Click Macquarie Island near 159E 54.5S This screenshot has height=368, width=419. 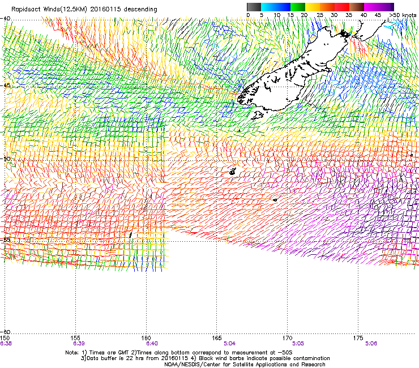pyautogui.click(x=130, y=235)
